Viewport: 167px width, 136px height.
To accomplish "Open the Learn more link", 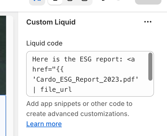I will point(44,124).
